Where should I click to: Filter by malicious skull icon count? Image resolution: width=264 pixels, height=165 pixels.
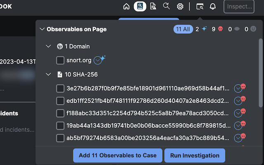tap(217, 29)
